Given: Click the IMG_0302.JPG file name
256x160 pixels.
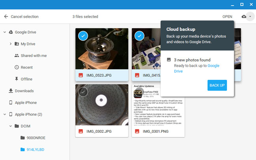Looking at the screenshot, I should tap(99, 132).
